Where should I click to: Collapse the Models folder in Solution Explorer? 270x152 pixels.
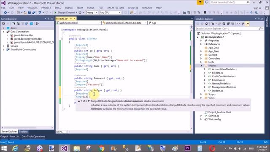pos(201,66)
